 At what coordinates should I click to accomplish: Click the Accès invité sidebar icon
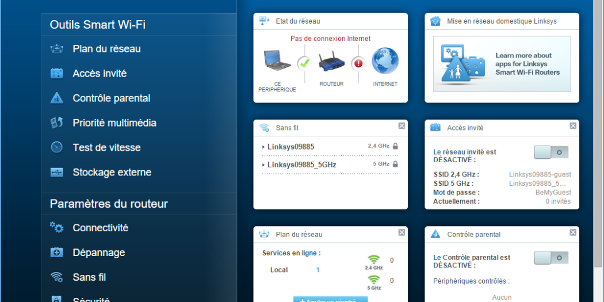[56, 74]
